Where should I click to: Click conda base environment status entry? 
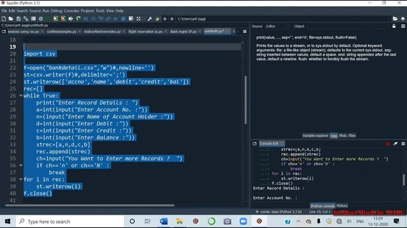click(279, 212)
